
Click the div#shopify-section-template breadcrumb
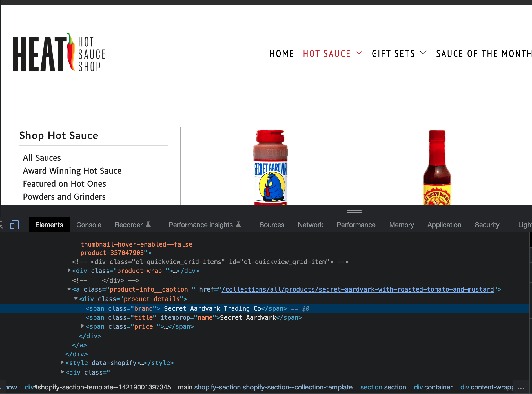[x=189, y=387]
